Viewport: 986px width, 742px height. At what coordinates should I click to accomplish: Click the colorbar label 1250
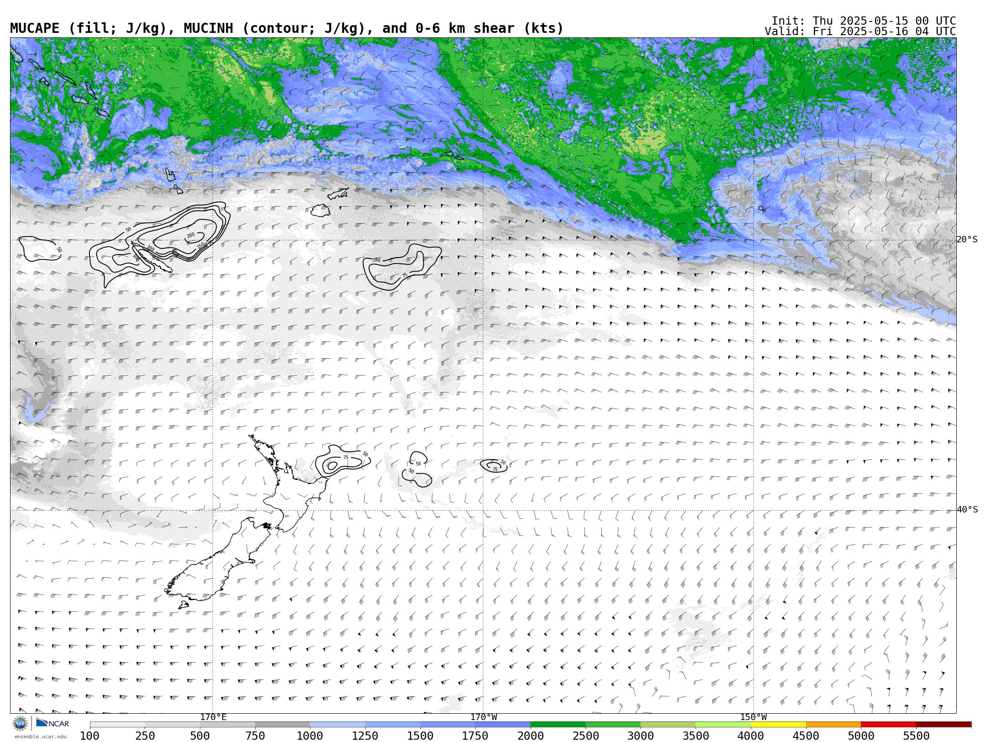pos(365,736)
